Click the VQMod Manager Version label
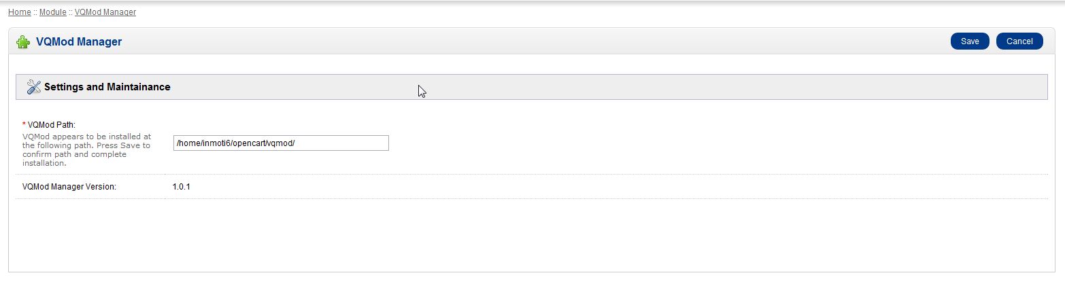 point(69,187)
